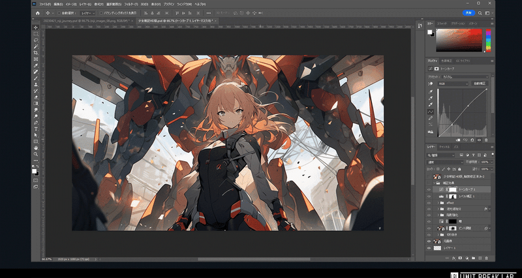The image size is (522, 278).
Task: Select the Rectangular Marquee tool
Action: click(36, 34)
